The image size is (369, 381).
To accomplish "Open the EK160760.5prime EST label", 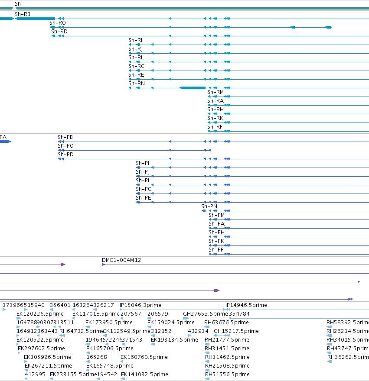I will pos(144,357).
